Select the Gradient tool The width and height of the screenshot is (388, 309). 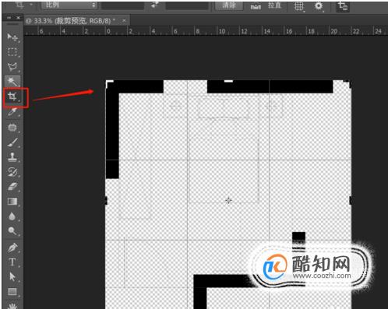(12, 202)
